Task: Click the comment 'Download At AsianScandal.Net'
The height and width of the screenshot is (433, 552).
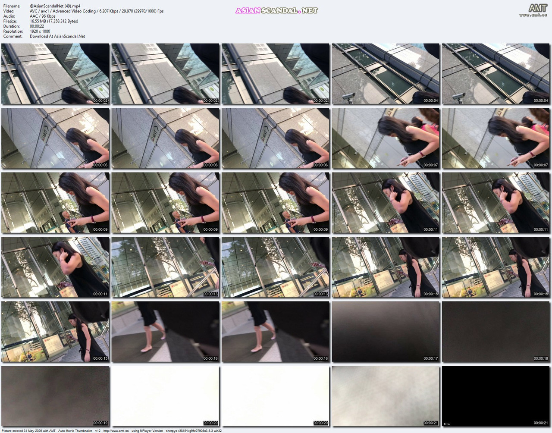Action: tap(57, 36)
